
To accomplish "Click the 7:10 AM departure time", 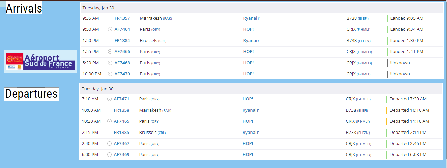I will (90, 99).
